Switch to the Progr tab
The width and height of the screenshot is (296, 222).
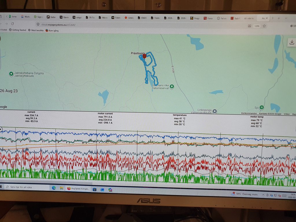pos(195,18)
